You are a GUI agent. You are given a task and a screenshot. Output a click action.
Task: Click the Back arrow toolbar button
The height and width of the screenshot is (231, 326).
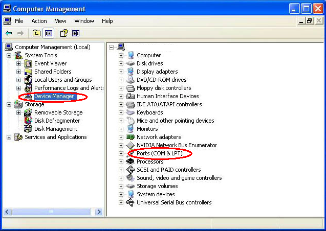click(9, 33)
